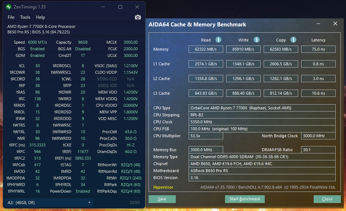This screenshot has width=346, height=211.
Task: Click the Chipset field AMD B650
Action: point(262,164)
